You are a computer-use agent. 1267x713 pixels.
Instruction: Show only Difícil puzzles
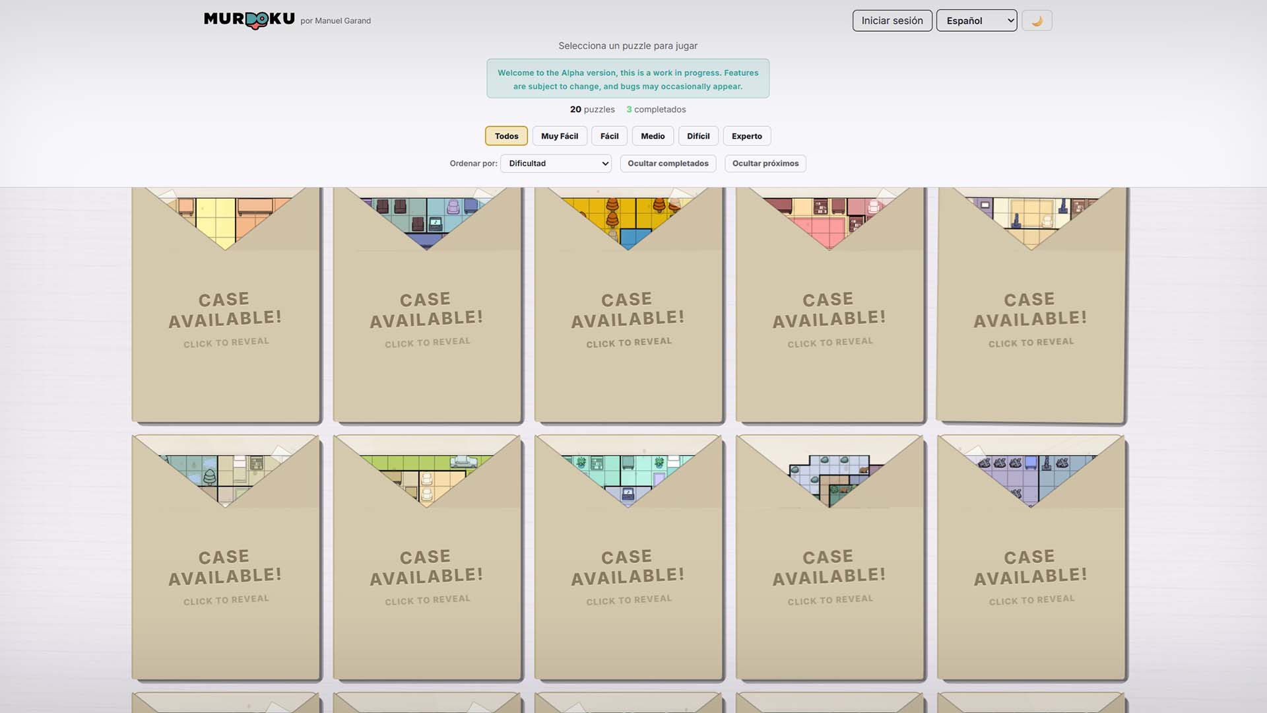(698, 136)
